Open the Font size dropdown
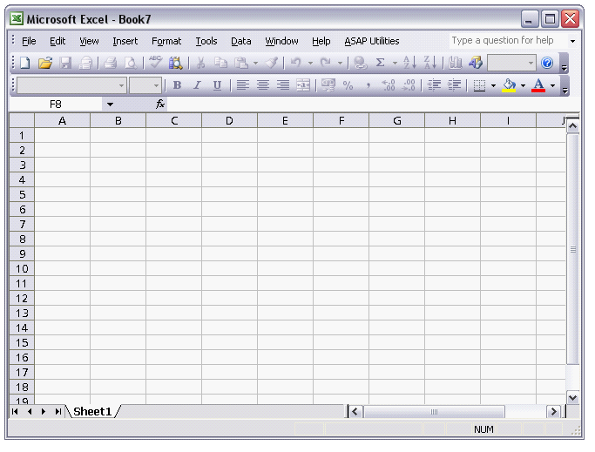Screen dimensions: 595x452 pyautogui.click(x=156, y=85)
